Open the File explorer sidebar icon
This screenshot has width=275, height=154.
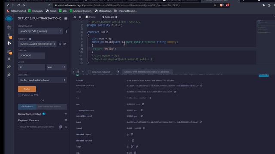coord(9,27)
